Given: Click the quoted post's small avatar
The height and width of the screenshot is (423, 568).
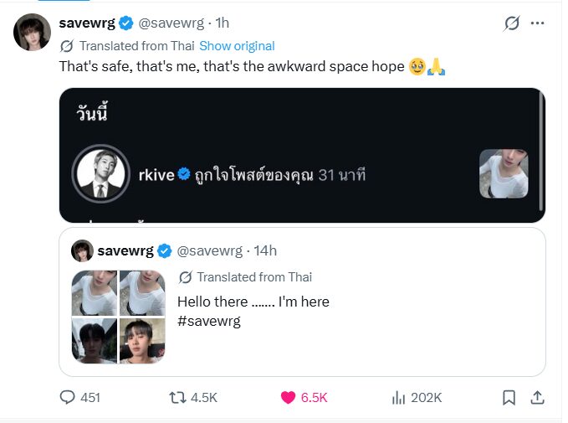Looking at the screenshot, I should (x=82, y=250).
